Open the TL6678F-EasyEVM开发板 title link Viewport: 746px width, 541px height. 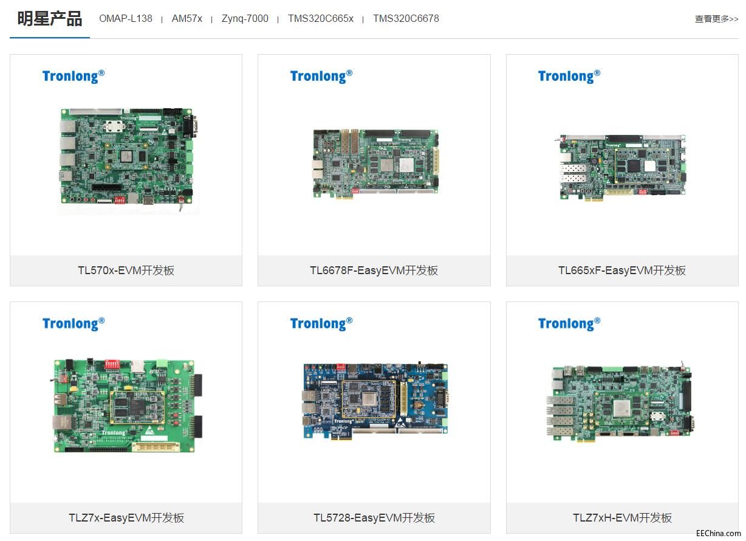tap(374, 270)
